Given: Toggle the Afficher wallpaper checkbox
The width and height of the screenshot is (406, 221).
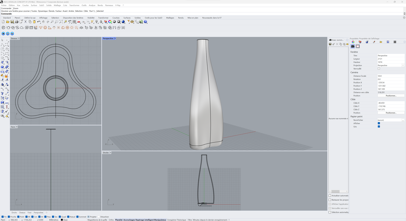Looking at the screenshot, I should (379, 123).
